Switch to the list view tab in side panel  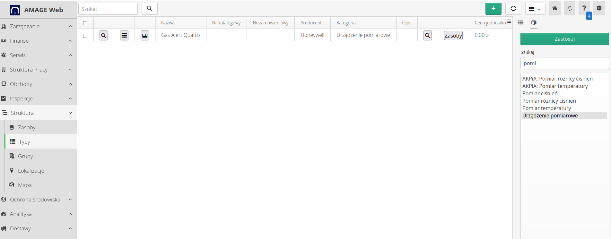point(520,22)
